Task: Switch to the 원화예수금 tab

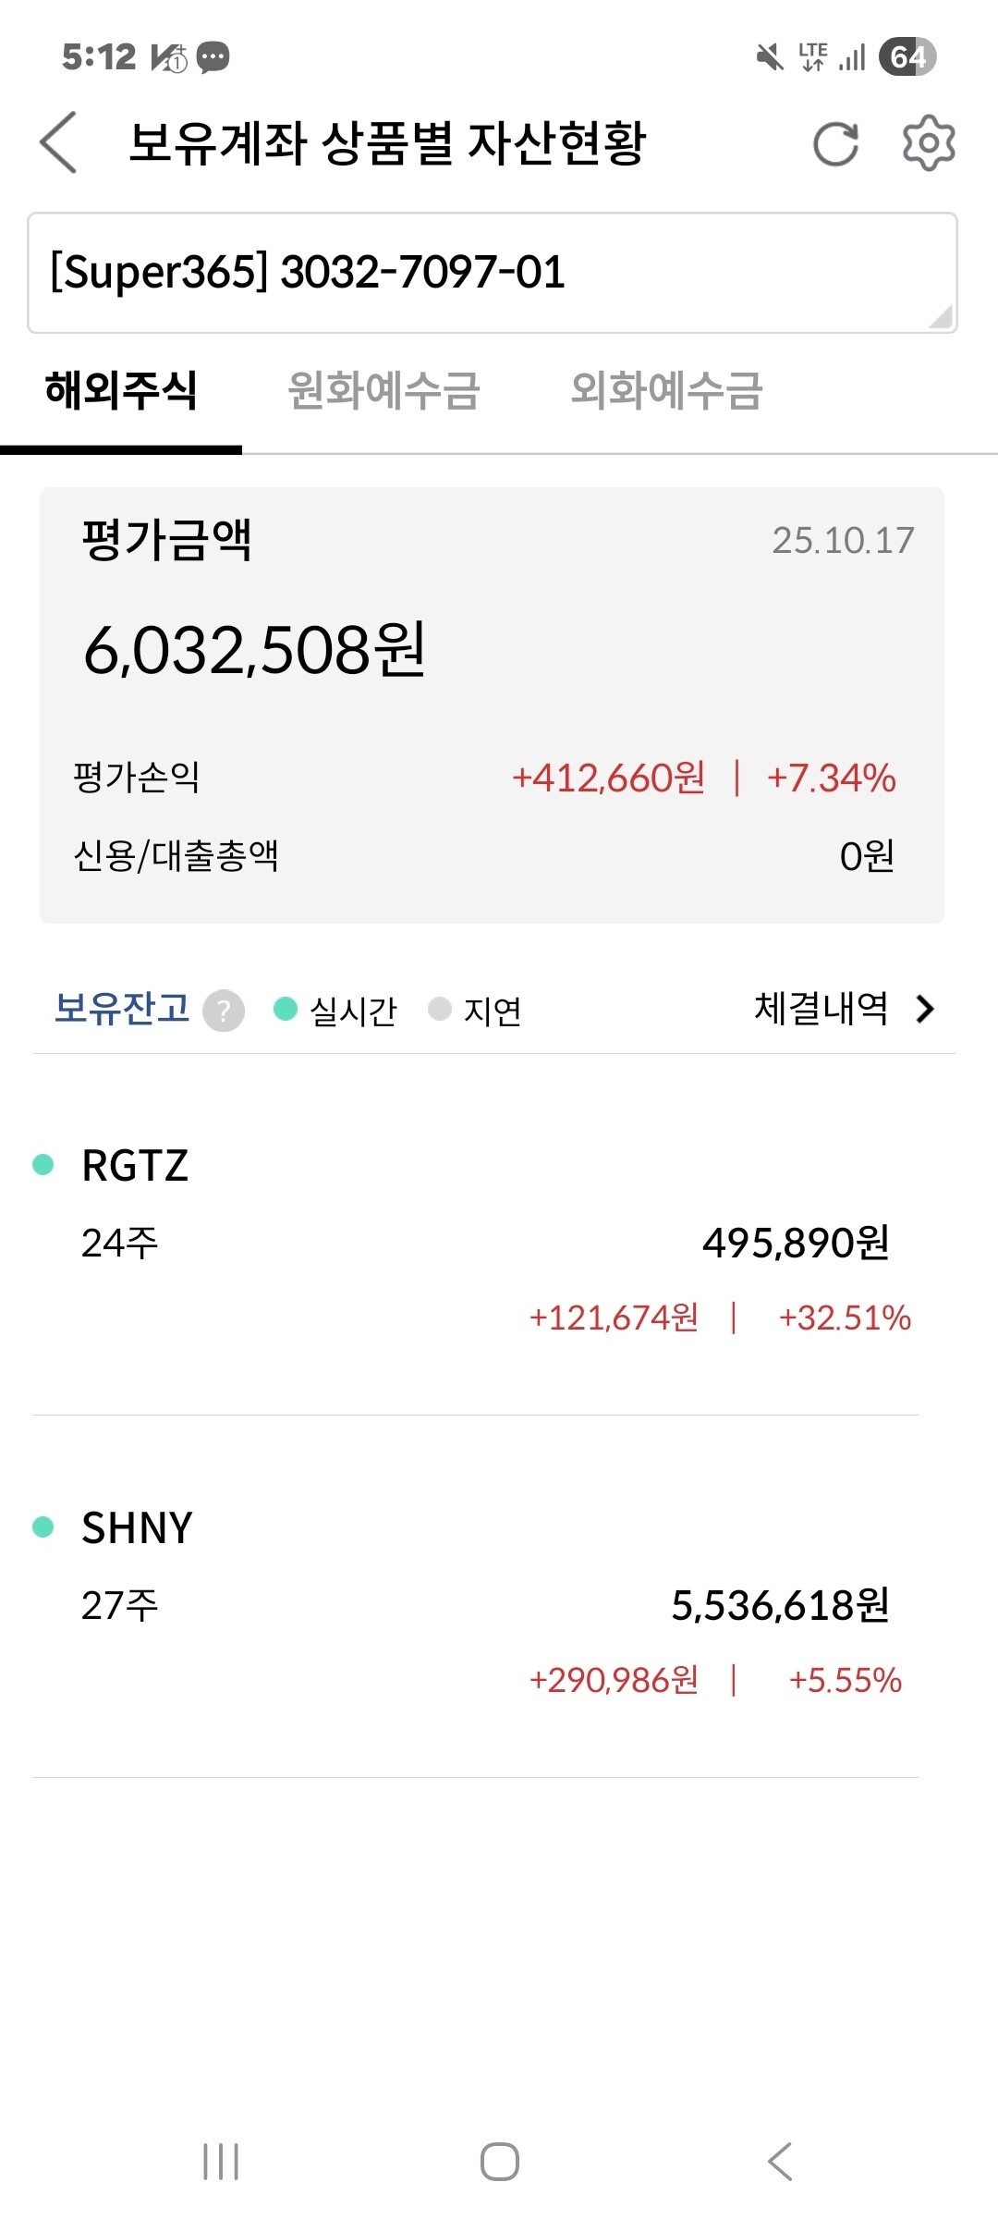Action: 383,390
